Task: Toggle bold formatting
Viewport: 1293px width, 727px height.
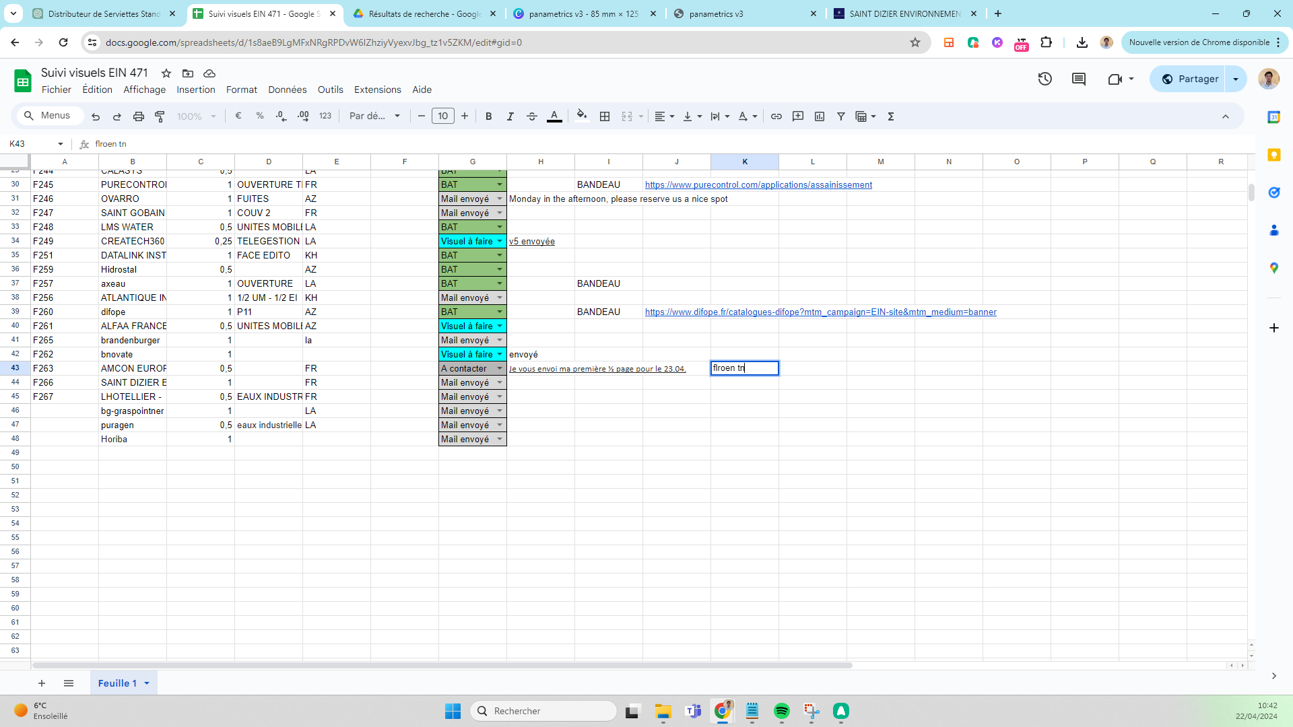Action: (489, 116)
